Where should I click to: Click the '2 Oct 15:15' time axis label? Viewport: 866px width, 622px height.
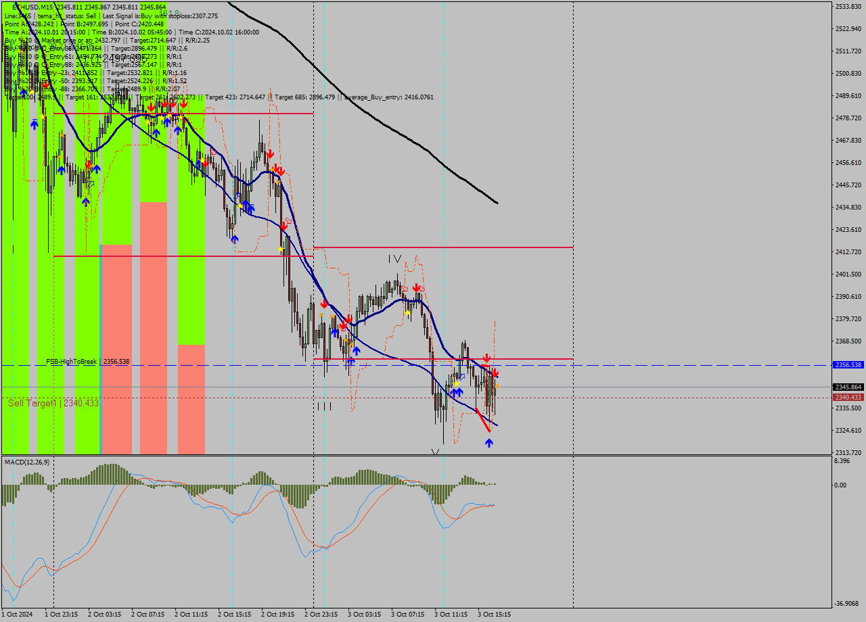coord(235,615)
